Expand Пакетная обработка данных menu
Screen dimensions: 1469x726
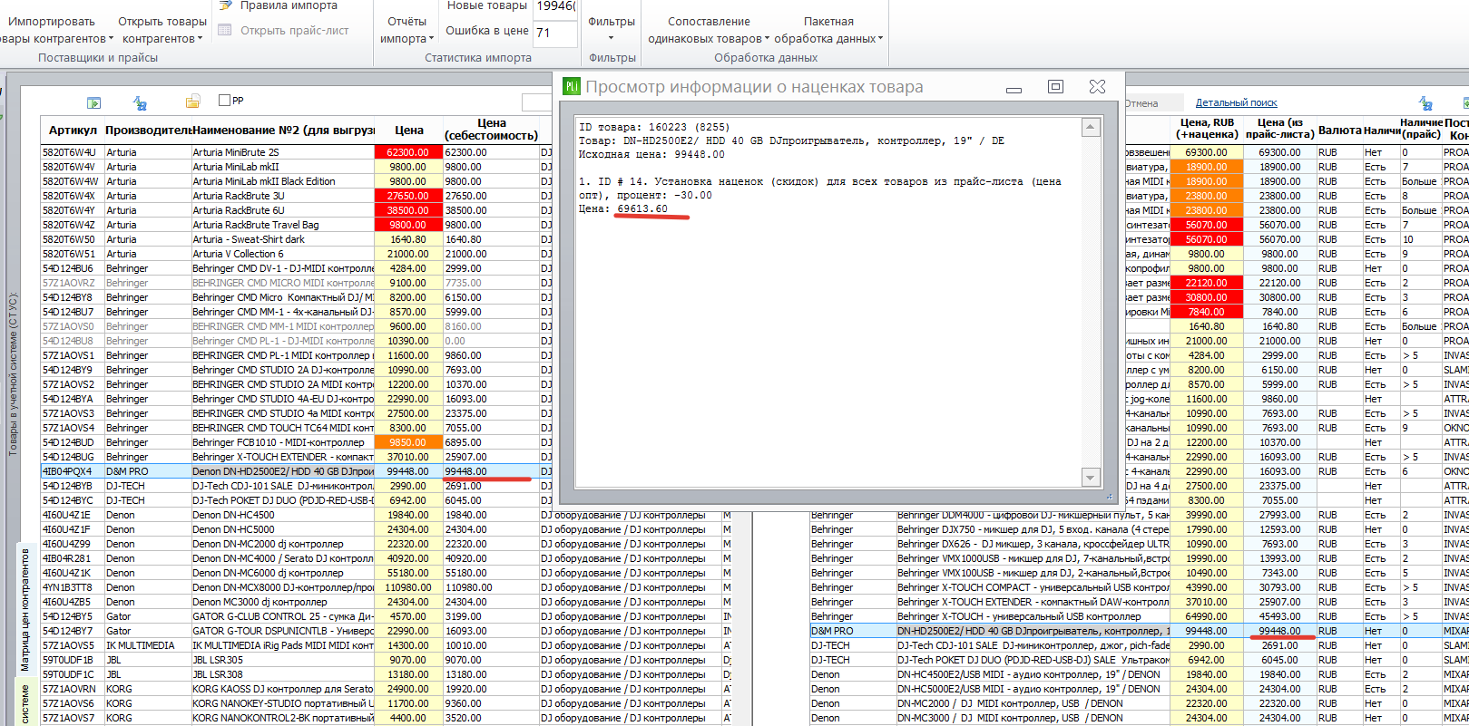pyautogui.click(x=828, y=30)
